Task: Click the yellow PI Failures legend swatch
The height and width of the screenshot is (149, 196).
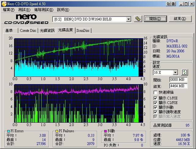Action: (57, 131)
